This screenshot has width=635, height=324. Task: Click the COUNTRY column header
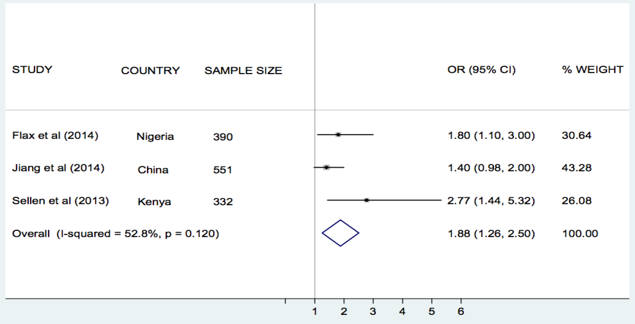(150, 71)
